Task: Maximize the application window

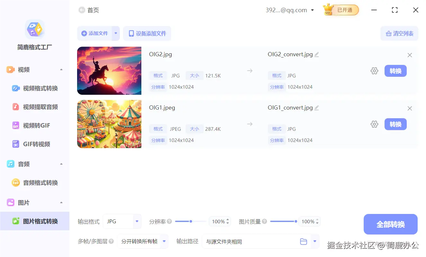Action: (x=395, y=10)
